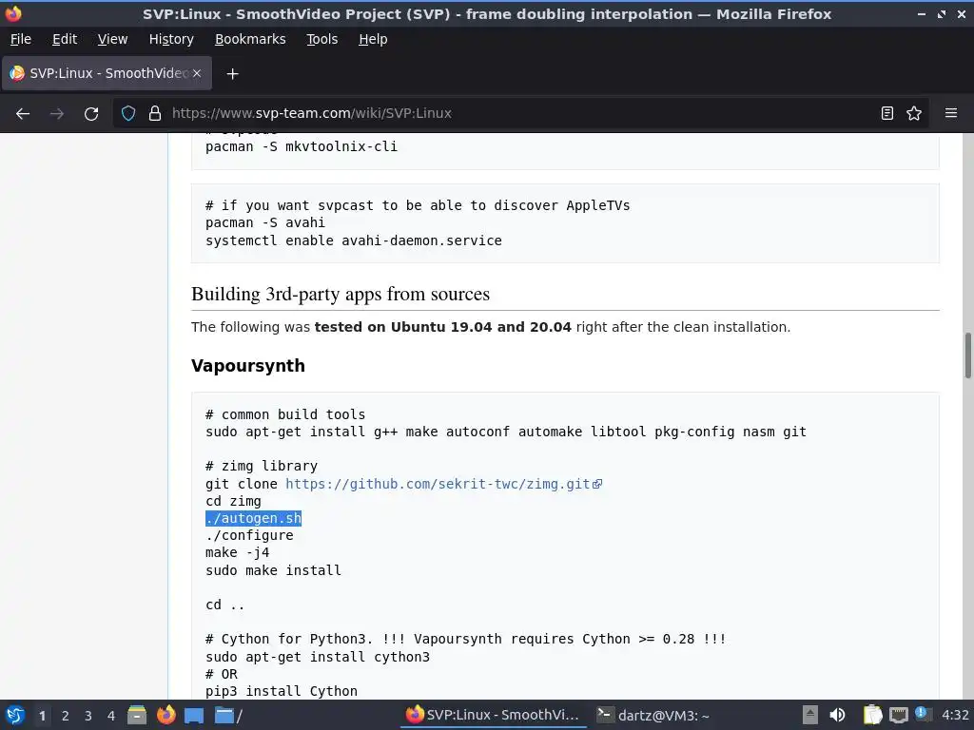The height and width of the screenshot is (730, 974).
Task: Click 'sudo apt-get install cython3' line
Action: (x=318, y=657)
